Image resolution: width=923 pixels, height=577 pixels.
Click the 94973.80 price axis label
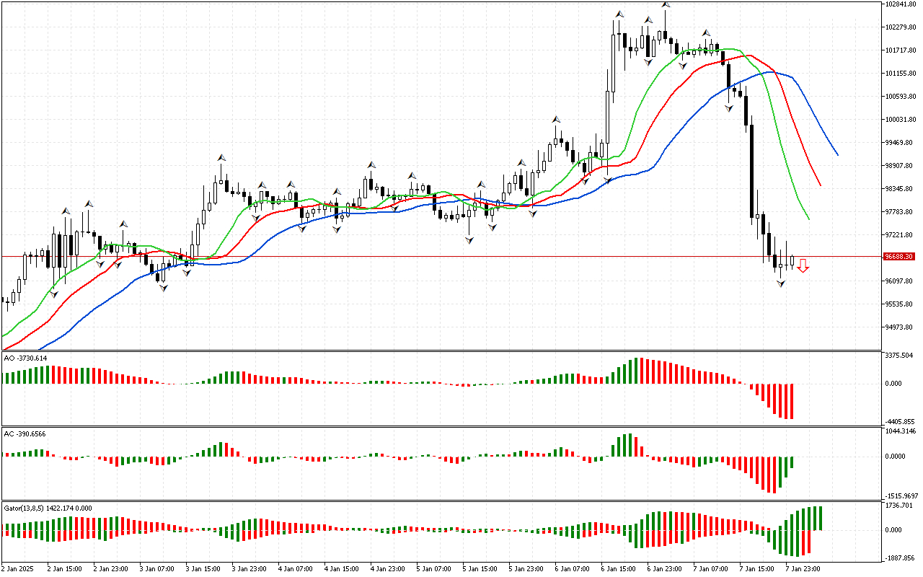tap(898, 327)
